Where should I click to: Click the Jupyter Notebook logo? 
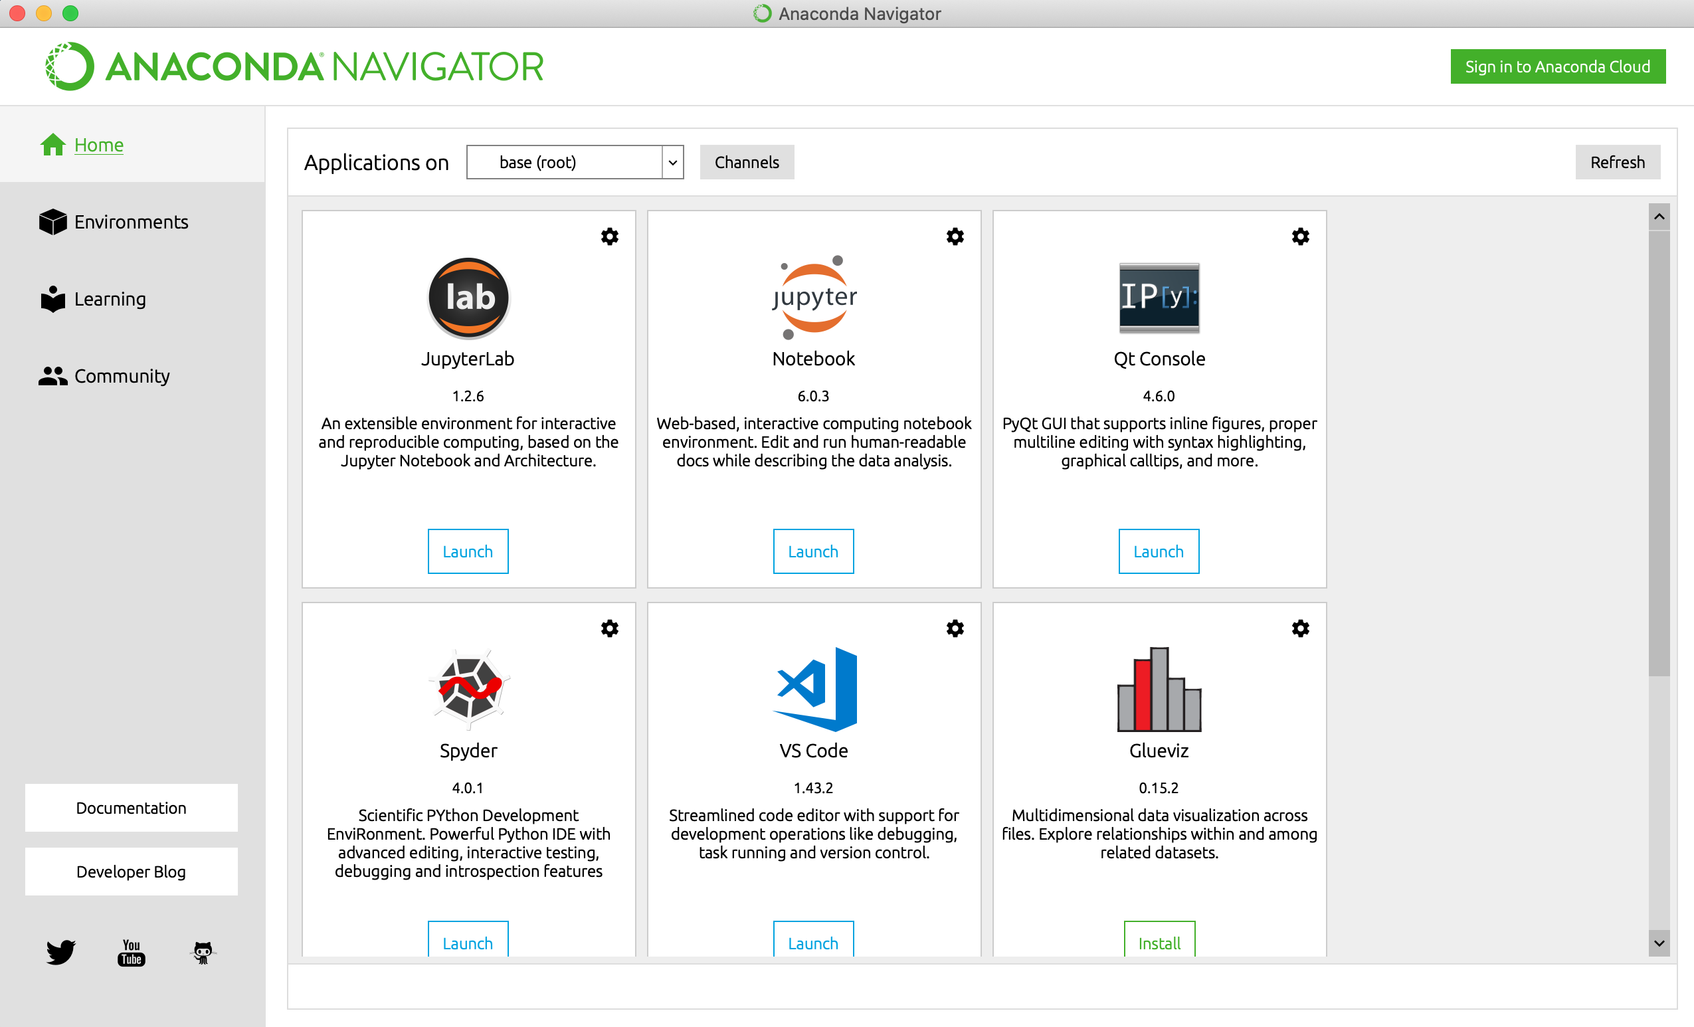[x=814, y=298]
